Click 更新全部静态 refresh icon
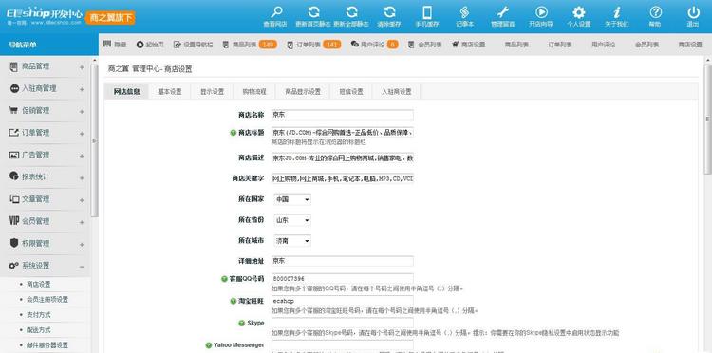Screen dimensions: 712x353 (351, 12)
